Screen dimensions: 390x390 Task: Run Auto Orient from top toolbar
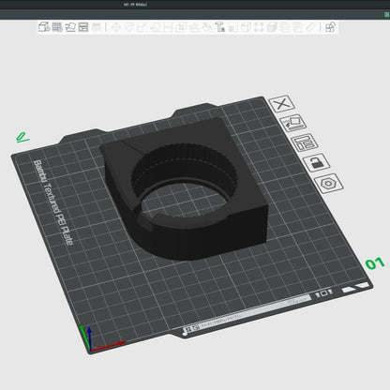click(x=70, y=27)
